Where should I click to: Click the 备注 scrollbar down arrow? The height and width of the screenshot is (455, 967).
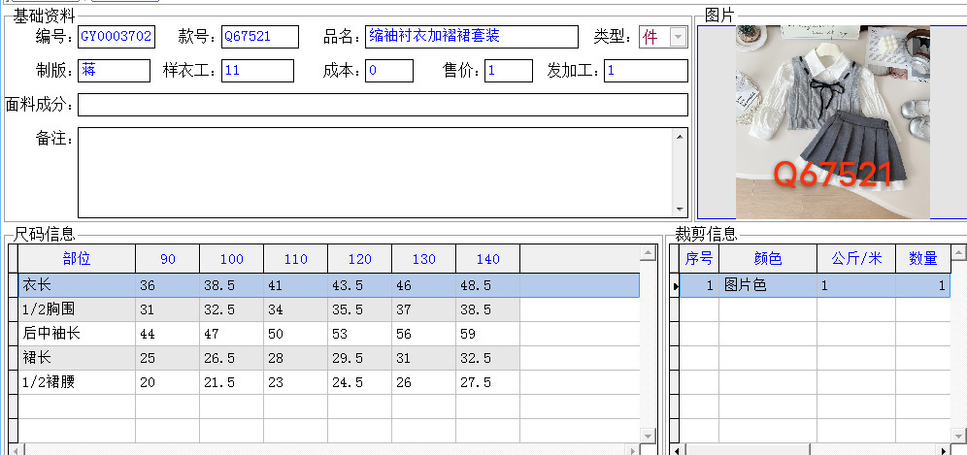[x=680, y=210]
